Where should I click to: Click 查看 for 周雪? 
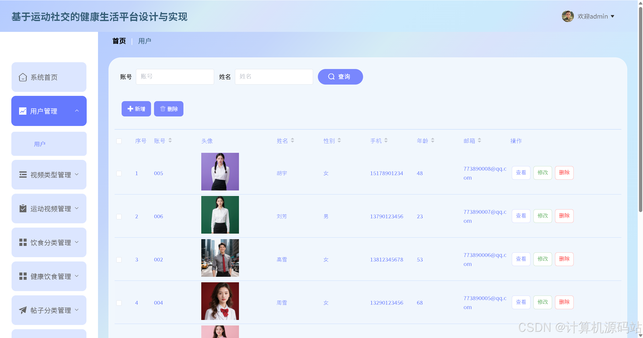point(521,302)
